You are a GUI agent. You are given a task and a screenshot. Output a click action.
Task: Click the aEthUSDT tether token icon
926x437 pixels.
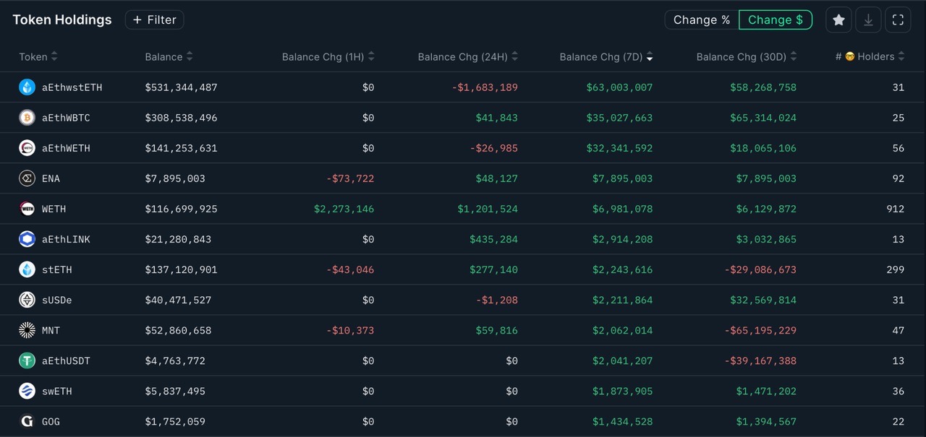(27, 360)
